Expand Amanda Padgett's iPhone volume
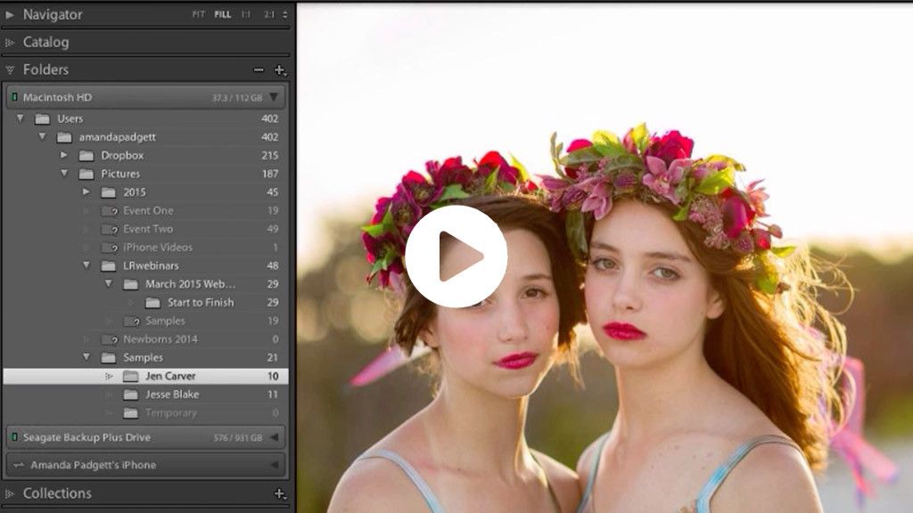The image size is (913, 513). point(274,465)
